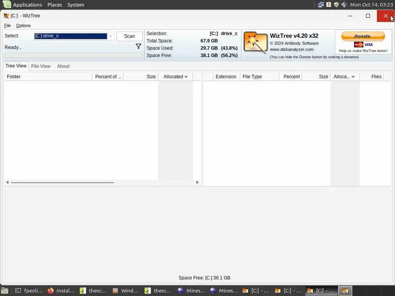This screenshot has width=395, height=296.
Task: Click the scrollbar right arrow
Action: 197,182
